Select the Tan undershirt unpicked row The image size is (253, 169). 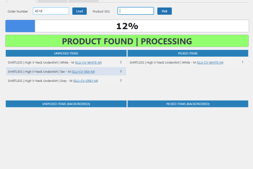(x=42, y=71)
